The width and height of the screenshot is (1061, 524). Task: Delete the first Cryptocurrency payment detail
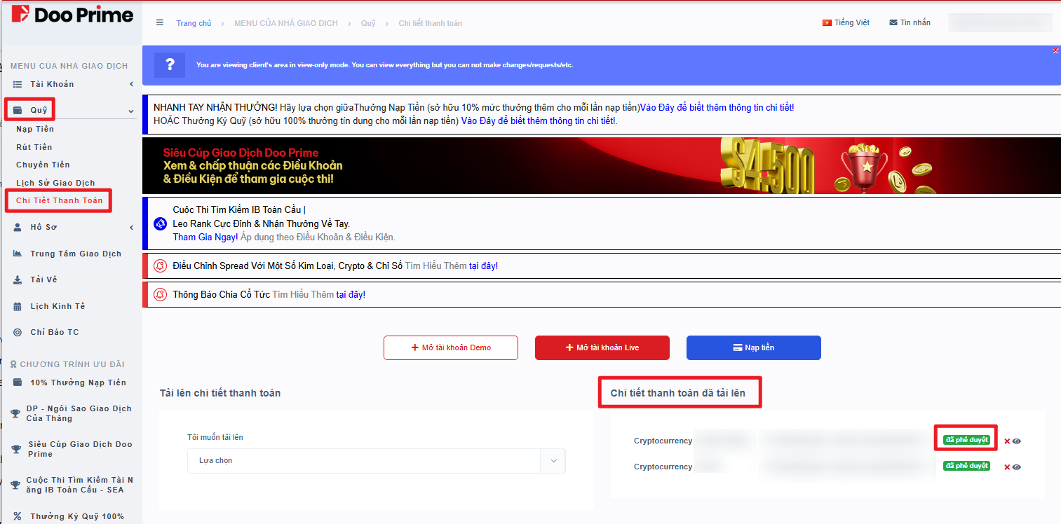click(x=1007, y=441)
